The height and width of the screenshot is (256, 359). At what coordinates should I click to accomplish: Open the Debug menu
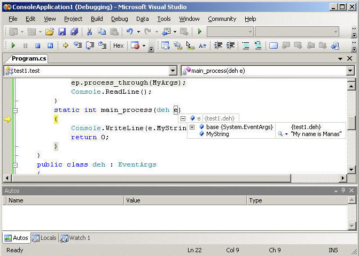pyautogui.click(x=119, y=19)
